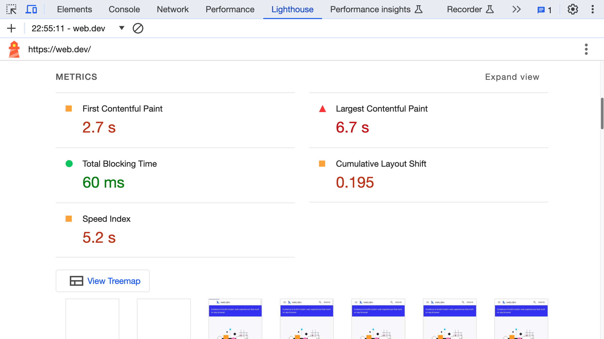The width and height of the screenshot is (604, 339).
Task: Expand the Largest Contentful Paint metric
Action: 382,109
